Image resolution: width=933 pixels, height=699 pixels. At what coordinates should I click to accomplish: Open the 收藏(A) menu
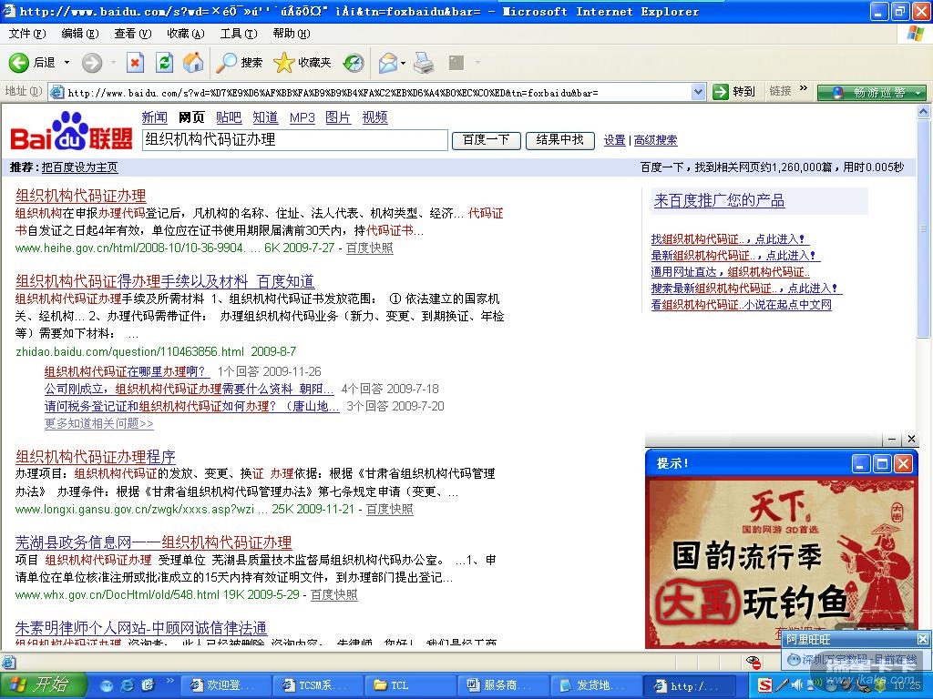(185, 34)
